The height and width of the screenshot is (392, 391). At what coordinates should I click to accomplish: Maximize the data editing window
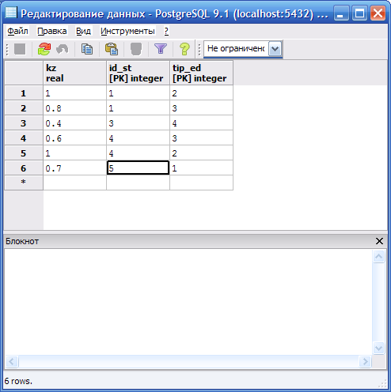(359, 13)
